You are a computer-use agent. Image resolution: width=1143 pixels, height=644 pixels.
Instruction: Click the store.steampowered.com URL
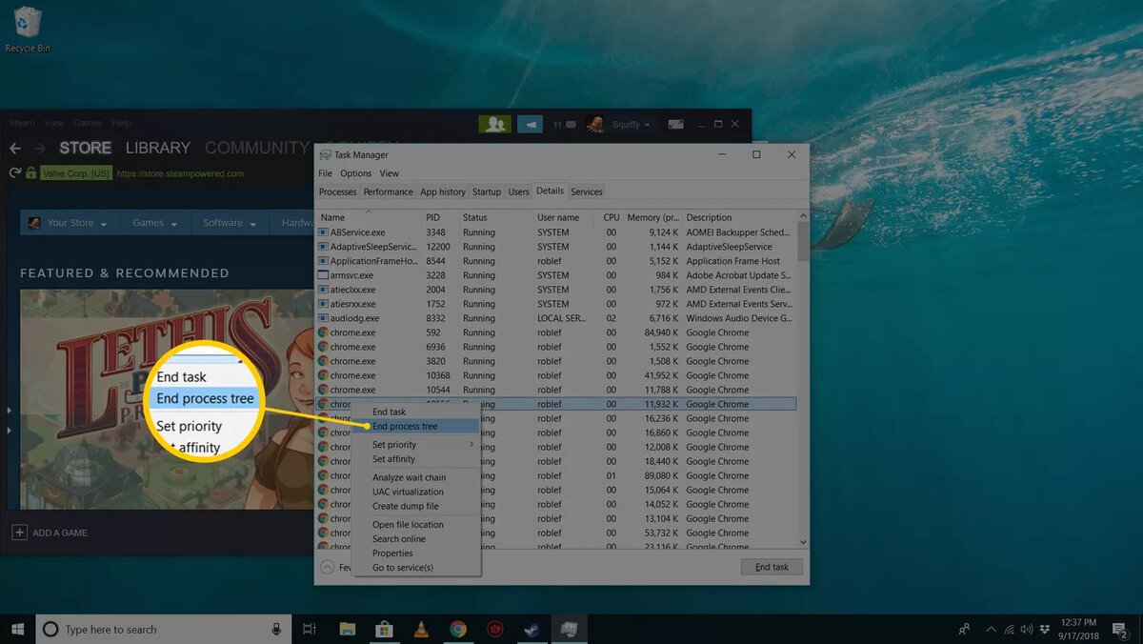pos(180,173)
